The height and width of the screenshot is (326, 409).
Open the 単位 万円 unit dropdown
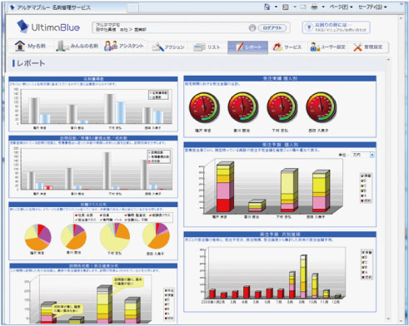pos(362,155)
